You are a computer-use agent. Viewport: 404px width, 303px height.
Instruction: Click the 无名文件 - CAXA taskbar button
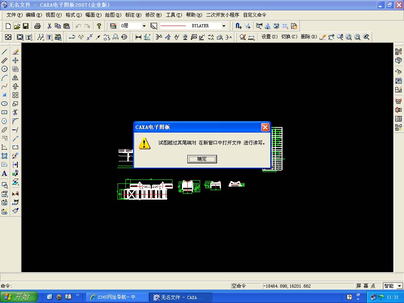[x=181, y=297]
